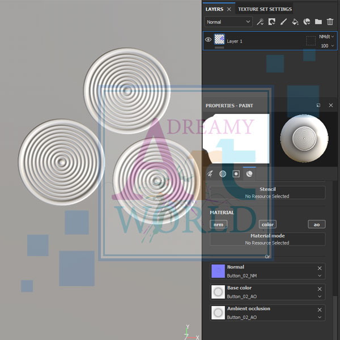Expand the NMdt channel dropdown on Layer 1
This screenshot has height=340, width=340.
coord(325,36)
